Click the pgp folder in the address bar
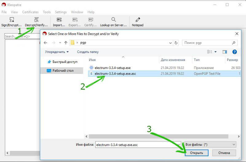Image resolution: width=246 pixels, height=162 pixels. [83, 43]
